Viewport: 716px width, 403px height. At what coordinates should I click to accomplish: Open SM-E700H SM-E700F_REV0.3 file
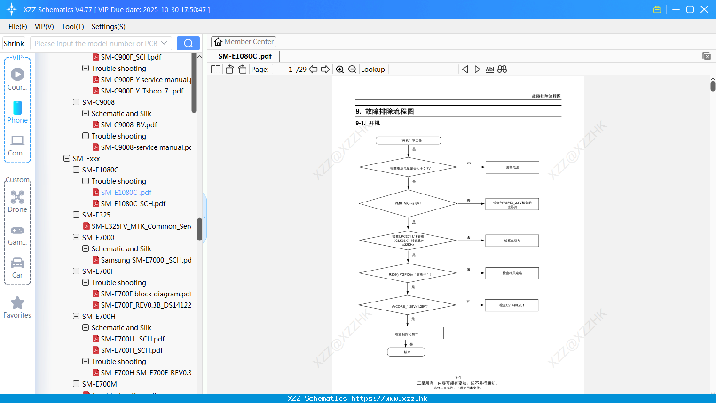click(x=142, y=372)
